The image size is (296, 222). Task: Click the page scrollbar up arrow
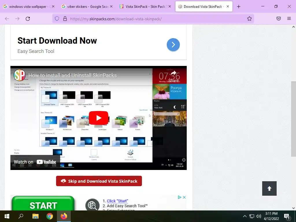point(293,27)
